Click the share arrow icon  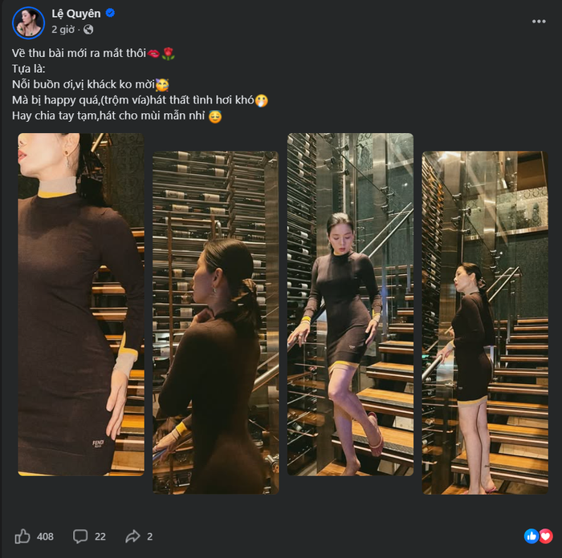pyautogui.click(x=132, y=536)
